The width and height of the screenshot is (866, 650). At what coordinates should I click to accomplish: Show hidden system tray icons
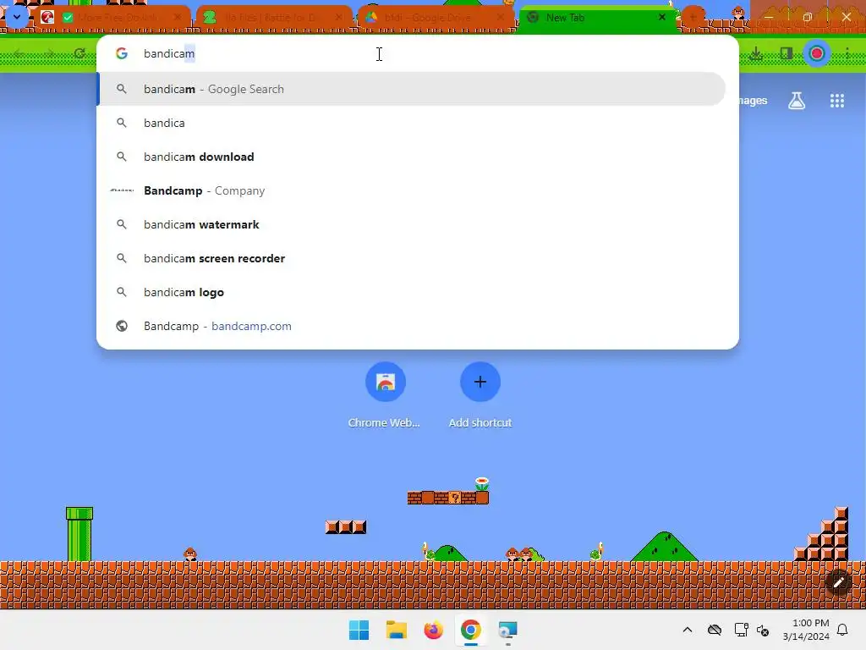coord(687,630)
